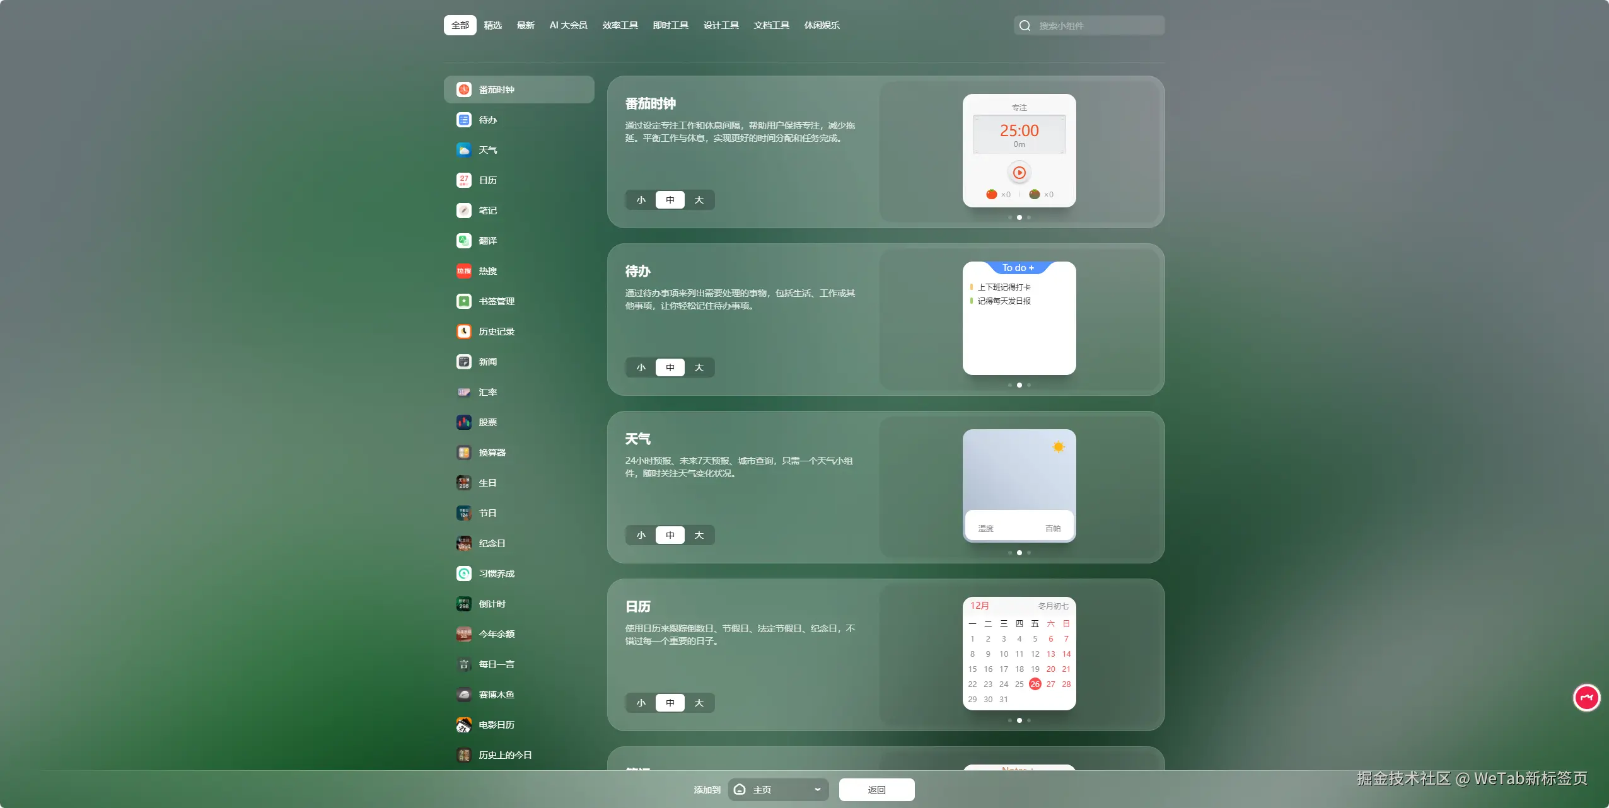Viewport: 1609px width, 808px height.
Task: Click To do + on the todo preview
Action: pyautogui.click(x=1018, y=268)
